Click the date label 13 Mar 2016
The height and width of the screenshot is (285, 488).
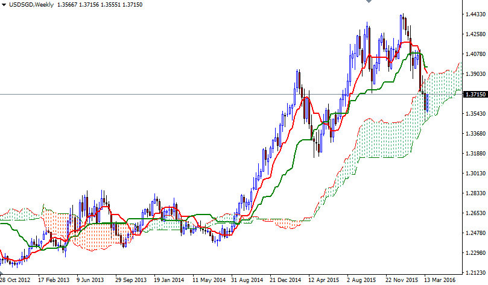440,280
